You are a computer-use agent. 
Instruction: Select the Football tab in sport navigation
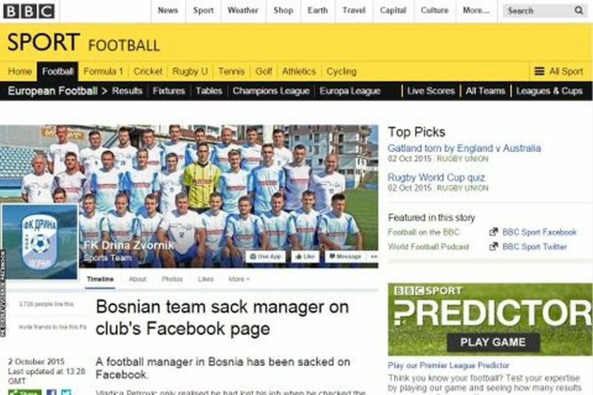[58, 71]
